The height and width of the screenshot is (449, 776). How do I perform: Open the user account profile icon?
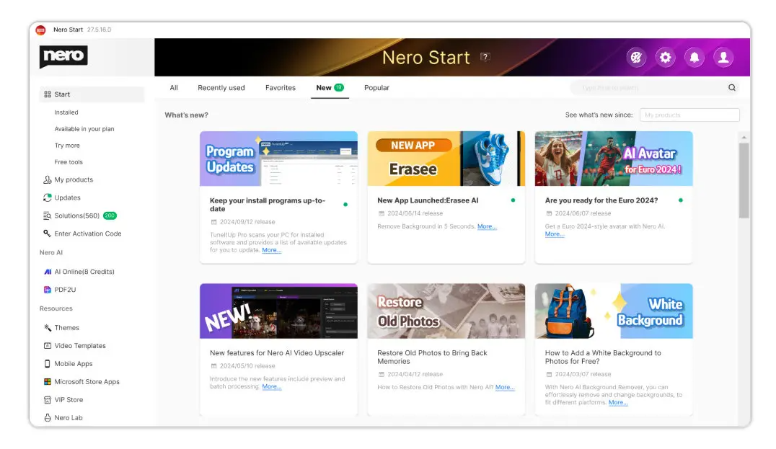tap(723, 58)
